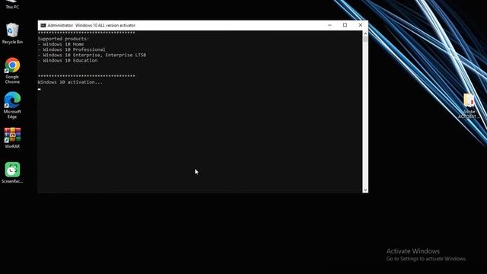Select the Microsoft Edge desktop shortcut
The width and height of the screenshot is (487, 274).
pyautogui.click(x=12, y=105)
